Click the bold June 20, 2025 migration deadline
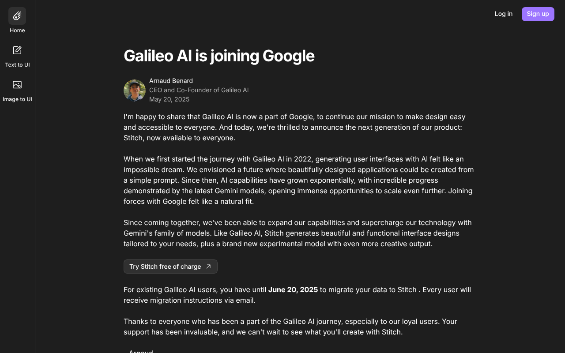The image size is (565, 353). coord(293,289)
